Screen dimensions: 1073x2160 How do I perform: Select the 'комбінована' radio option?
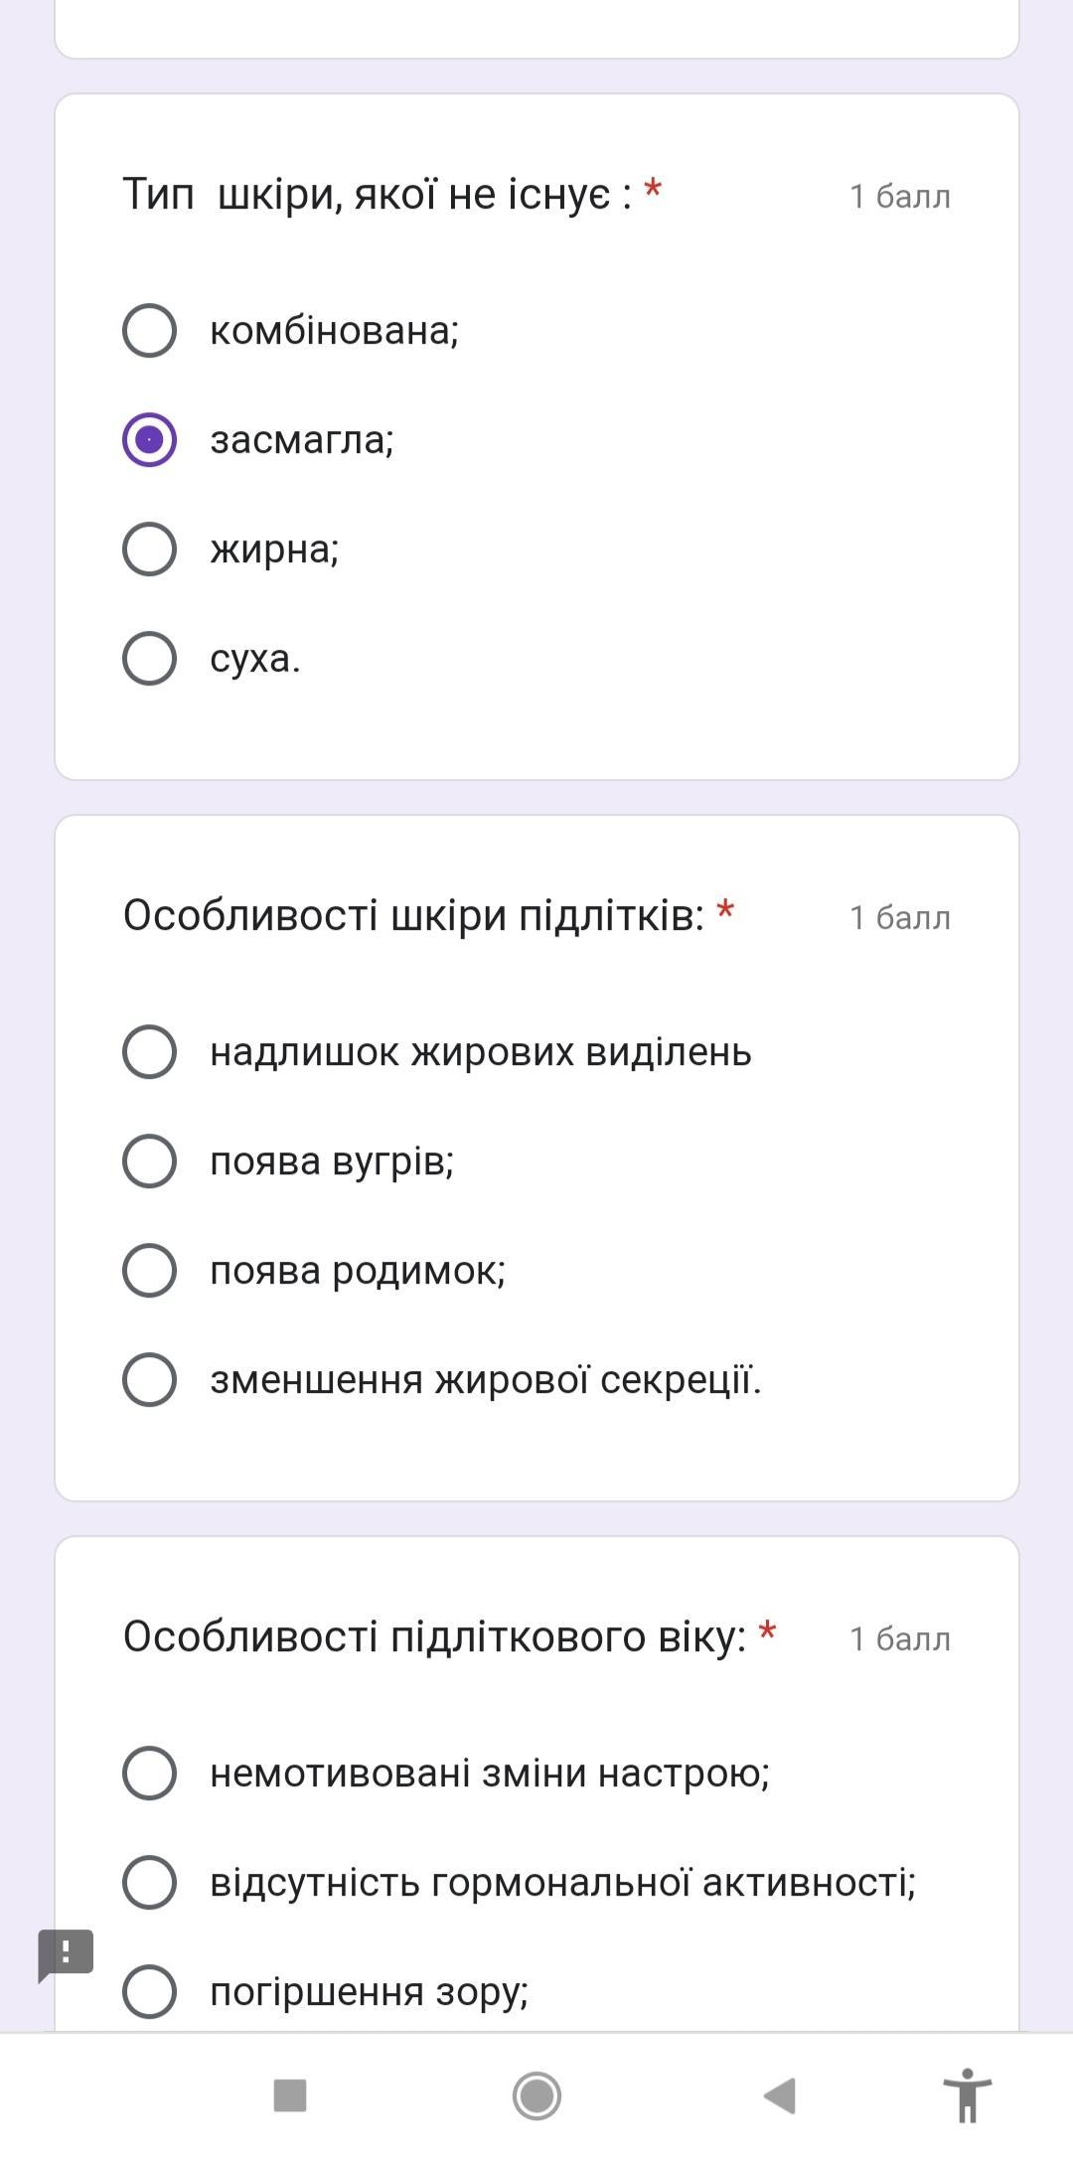pos(150,330)
